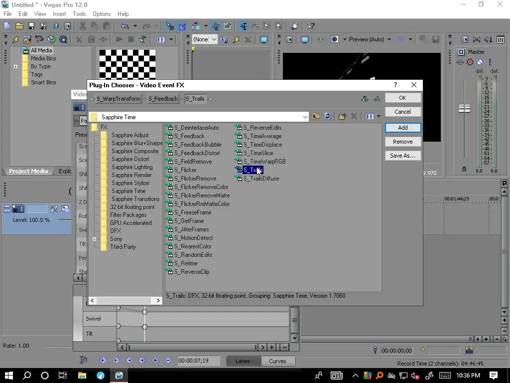Open the Undo history dropdown arrow
This screenshot has width=510, height=383.
[134, 26]
